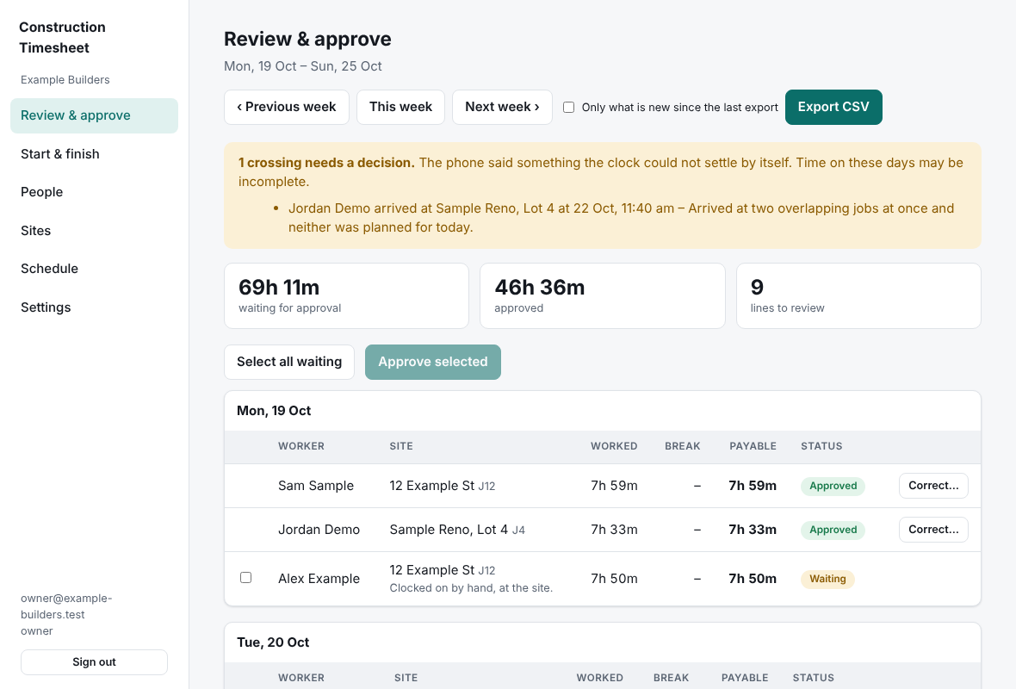Click the 'Tue, 20 Oct' day heading
Image resolution: width=1016 pixels, height=689 pixels.
(x=273, y=642)
